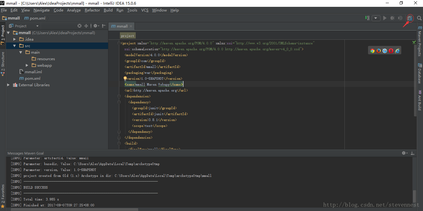423x211 pixels.
Task: Expand the .idea folder
Action: [x=15, y=39]
